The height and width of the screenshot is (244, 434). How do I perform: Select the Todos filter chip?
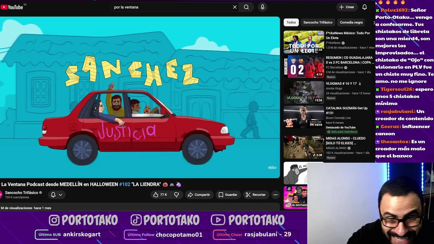click(x=291, y=22)
